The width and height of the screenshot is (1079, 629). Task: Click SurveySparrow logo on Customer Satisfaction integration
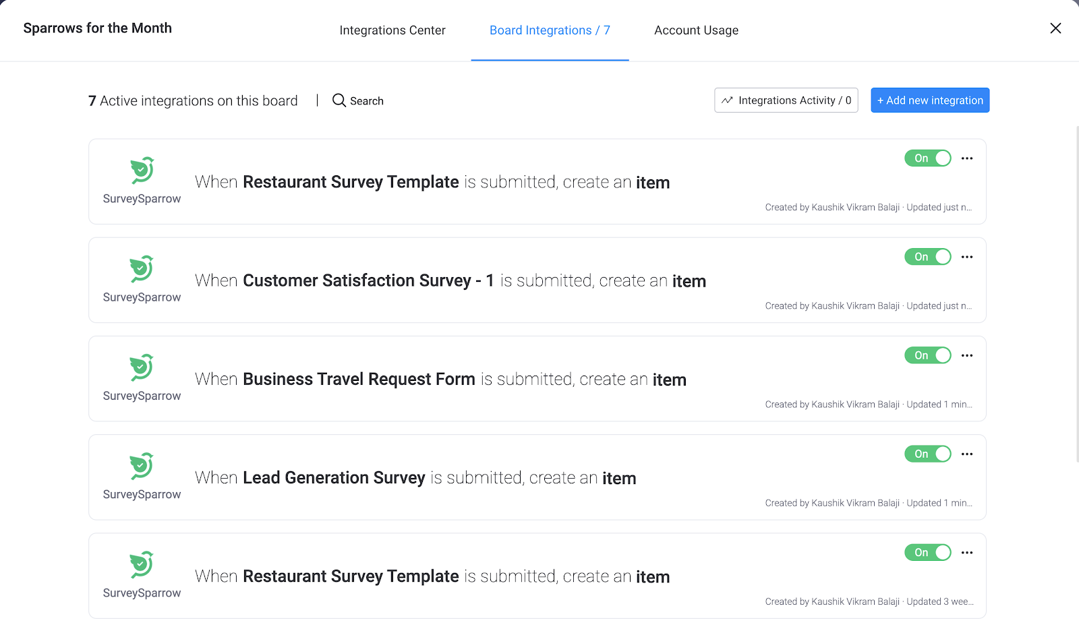click(142, 269)
